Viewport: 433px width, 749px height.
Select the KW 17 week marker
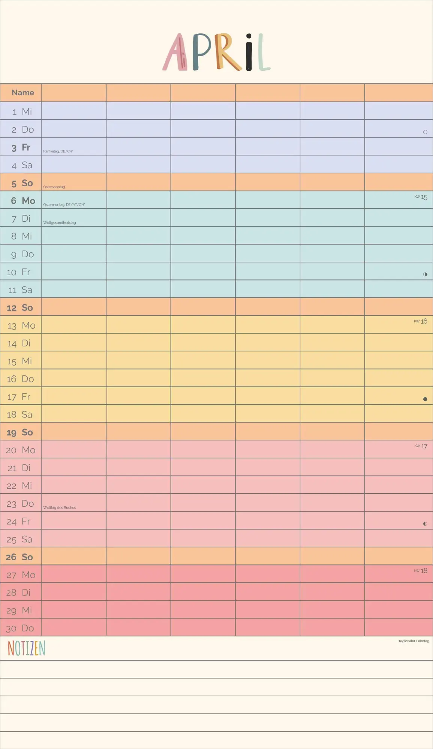tap(421, 446)
